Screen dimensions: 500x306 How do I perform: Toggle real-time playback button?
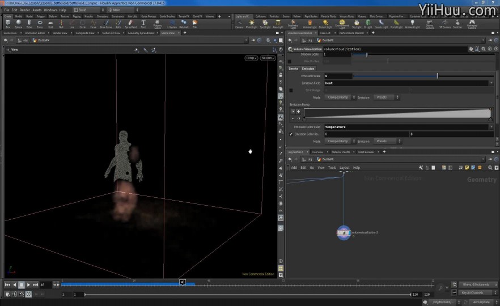(28, 294)
